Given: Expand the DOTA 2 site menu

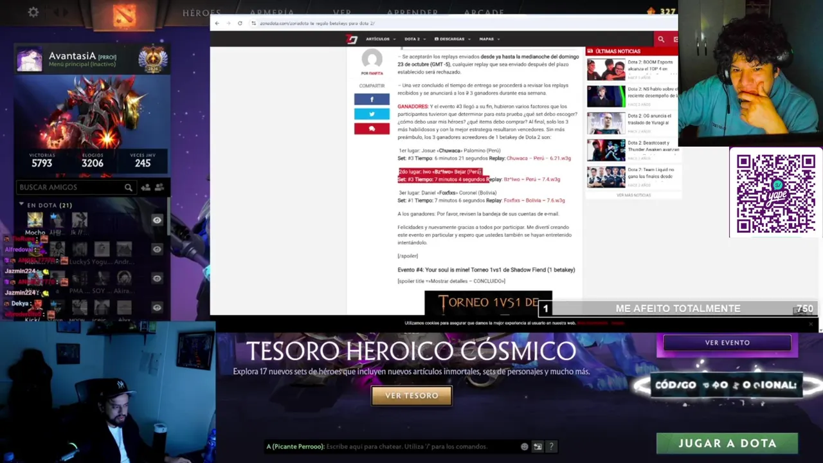Looking at the screenshot, I should pyautogui.click(x=414, y=39).
